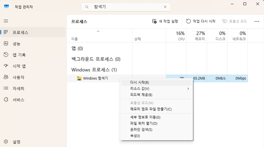This screenshot has width=264, height=147.
Task: Open the three-dots more options menu
Action: point(257,21)
